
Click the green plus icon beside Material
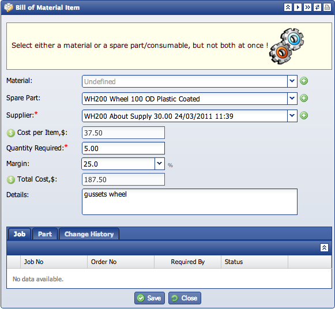tap(304, 81)
